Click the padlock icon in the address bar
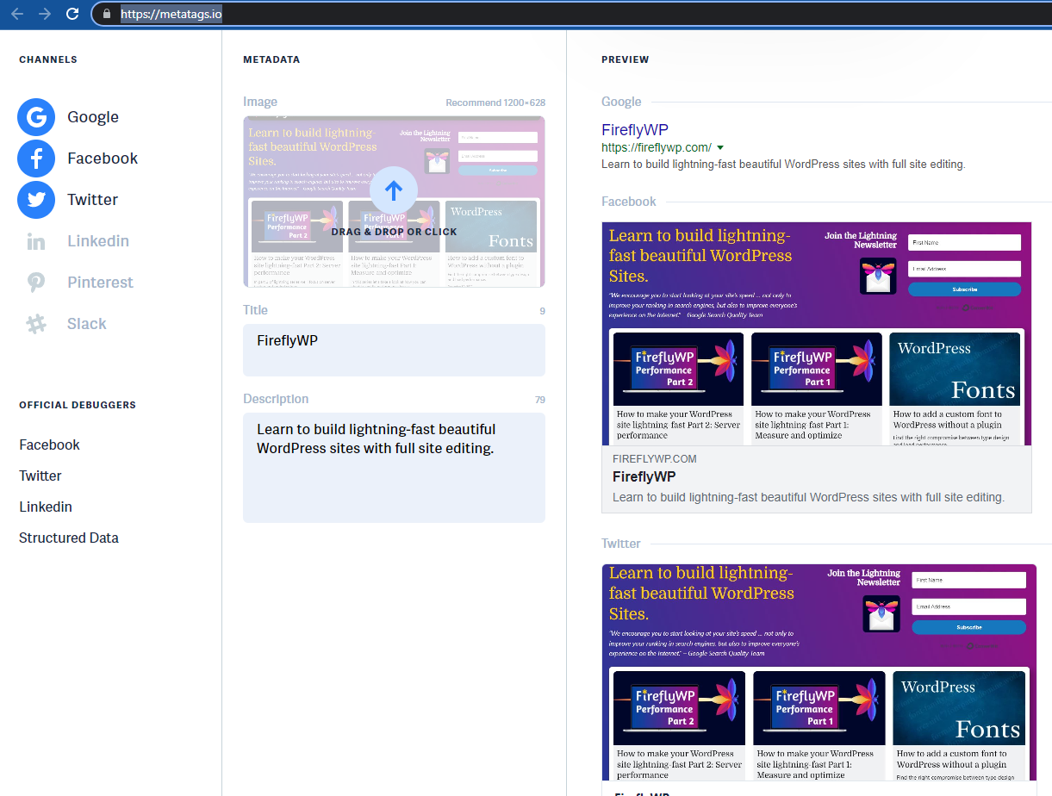The height and width of the screenshot is (796, 1052). pos(106,14)
